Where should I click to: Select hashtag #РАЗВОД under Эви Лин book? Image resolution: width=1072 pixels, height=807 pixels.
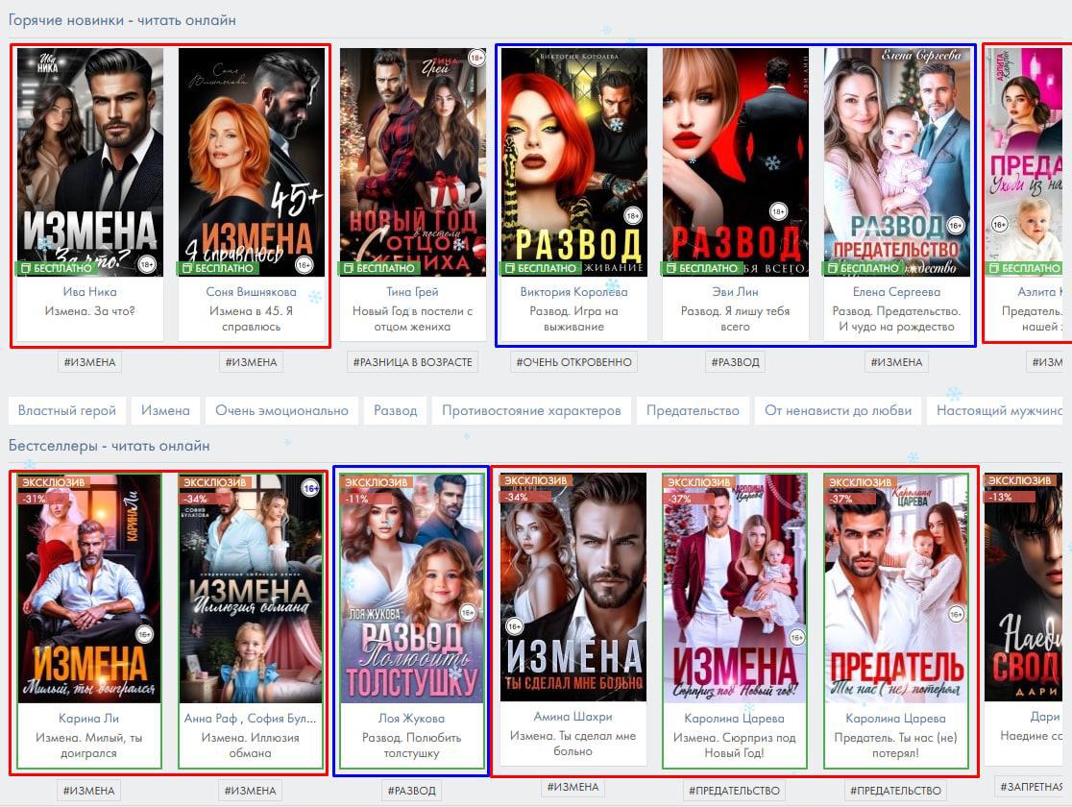coord(735,362)
